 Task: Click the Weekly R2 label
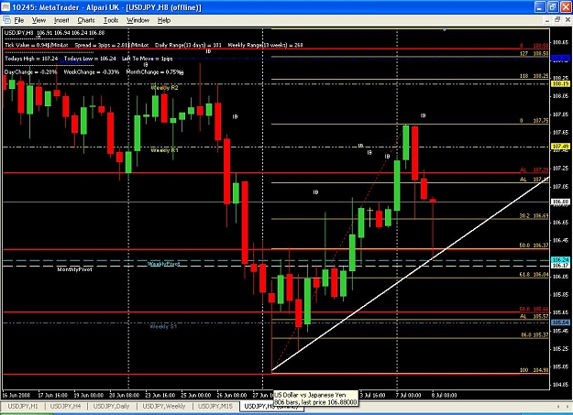pyautogui.click(x=164, y=88)
